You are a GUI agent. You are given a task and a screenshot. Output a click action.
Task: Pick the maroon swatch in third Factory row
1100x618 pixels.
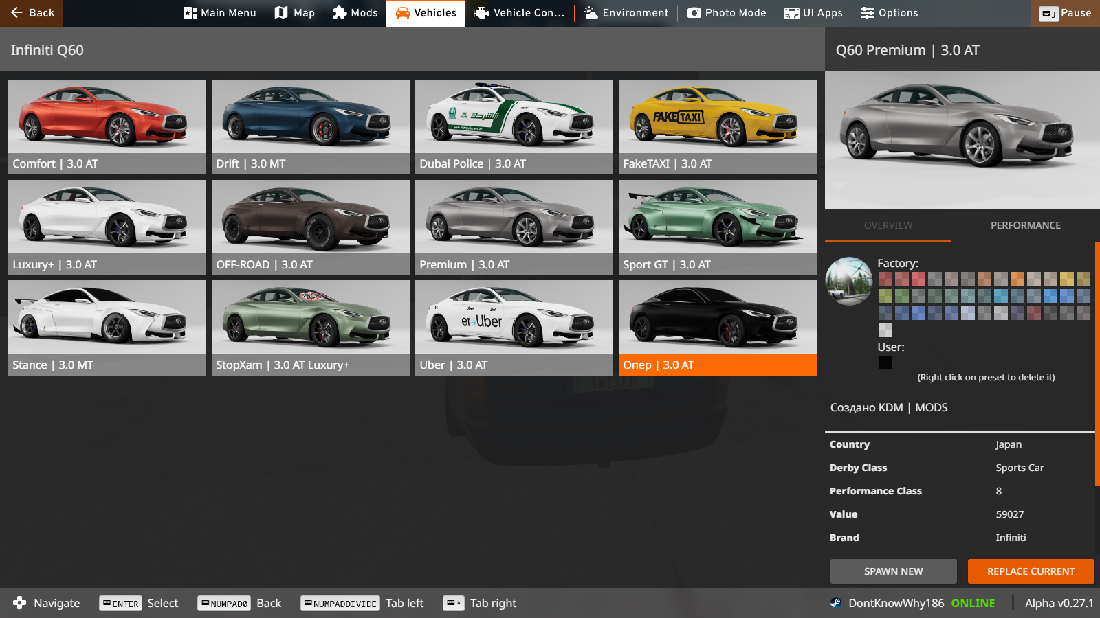[x=1034, y=313]
